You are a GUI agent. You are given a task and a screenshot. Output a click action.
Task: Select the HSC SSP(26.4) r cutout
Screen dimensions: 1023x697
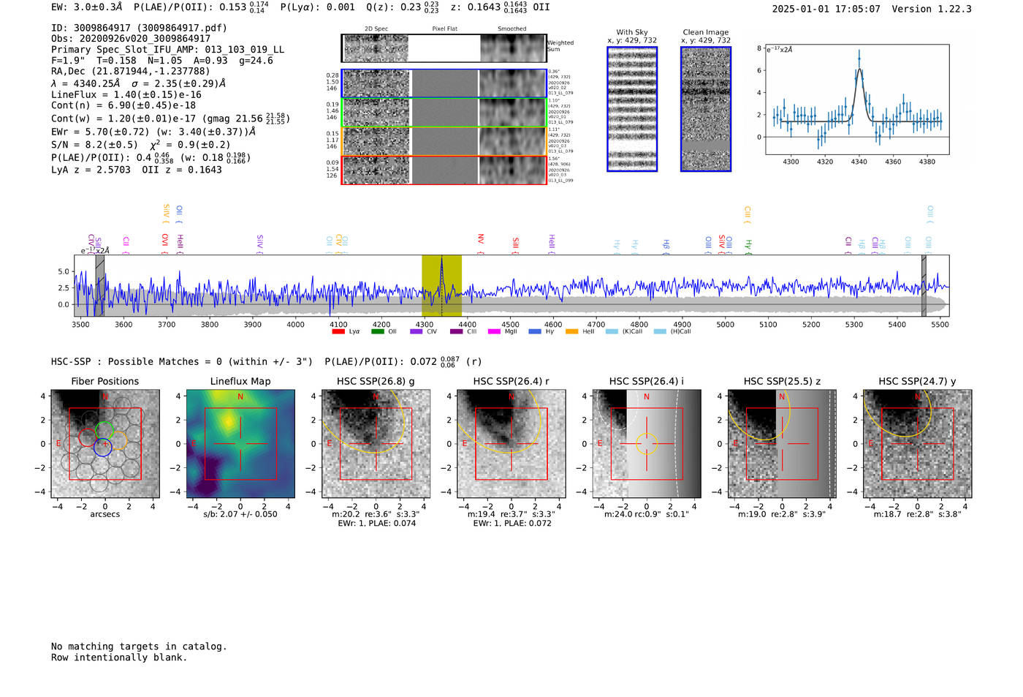pyautogui.click(x=512, y=444)
